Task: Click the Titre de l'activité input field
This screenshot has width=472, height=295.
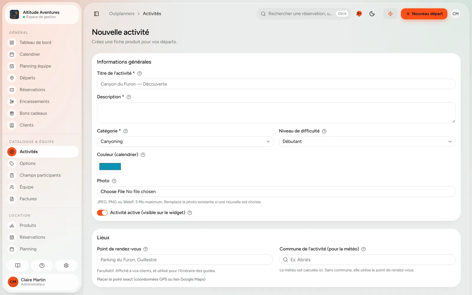Action: pos(276,84)
